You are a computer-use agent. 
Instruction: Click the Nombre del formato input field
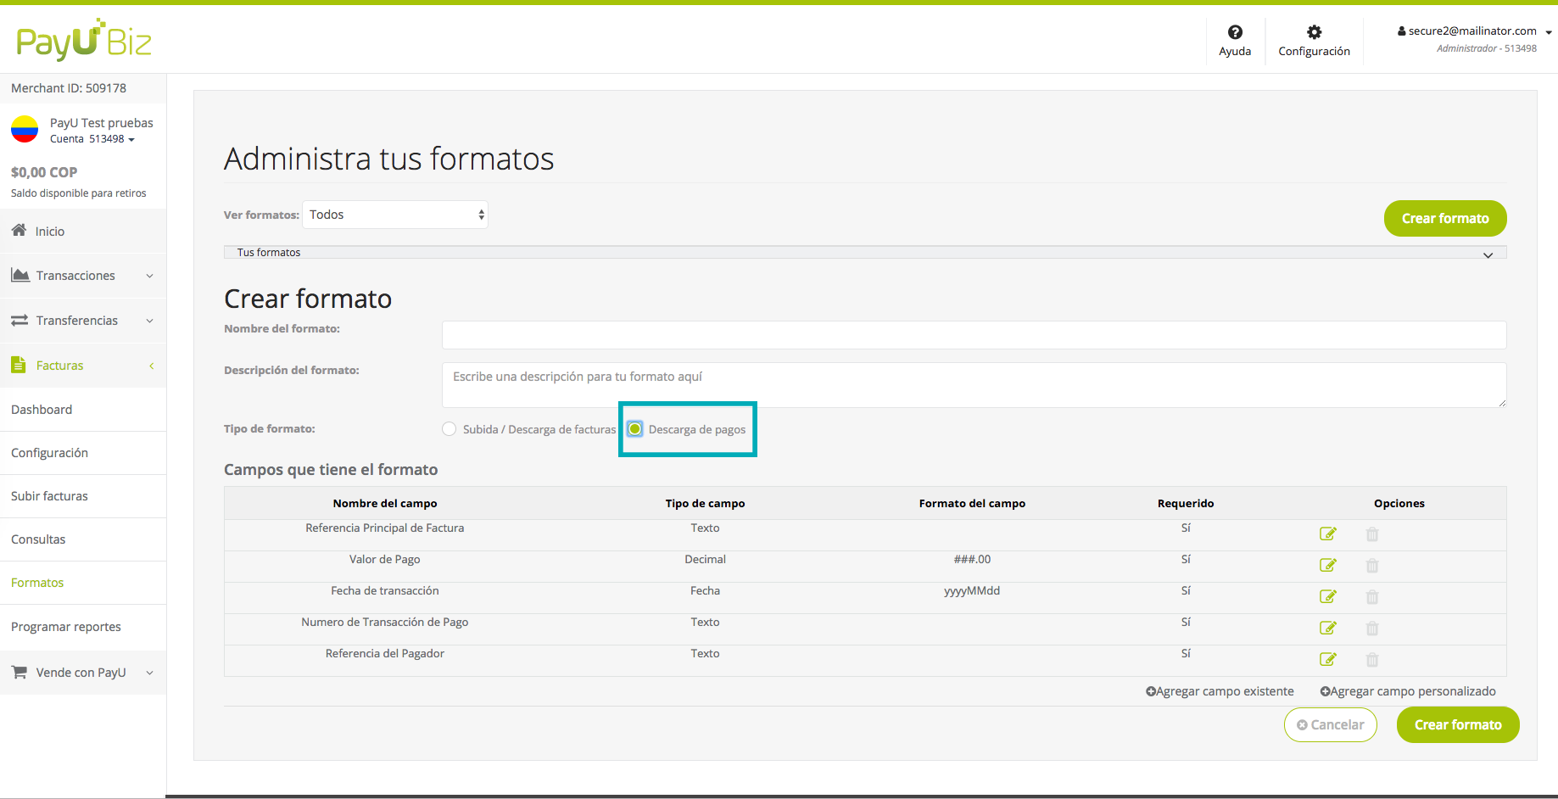click(973, 335)
